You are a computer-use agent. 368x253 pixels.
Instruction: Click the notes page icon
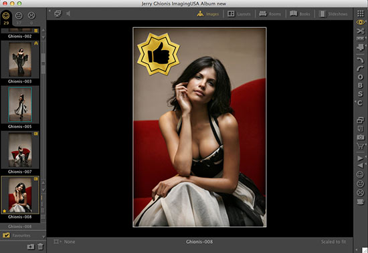(x=360, y=129)
